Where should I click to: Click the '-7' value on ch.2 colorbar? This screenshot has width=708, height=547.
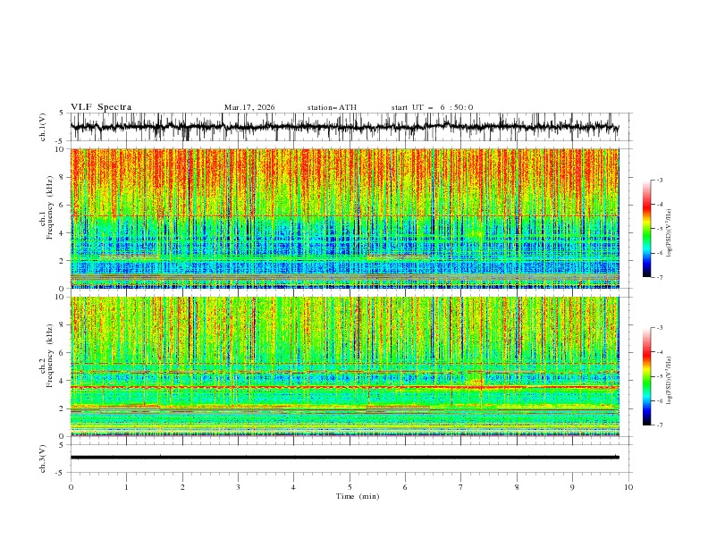[x=659, y=425]
